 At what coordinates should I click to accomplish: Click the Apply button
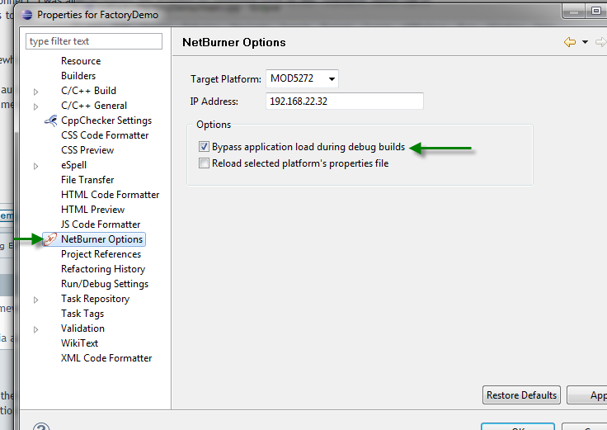587,395
